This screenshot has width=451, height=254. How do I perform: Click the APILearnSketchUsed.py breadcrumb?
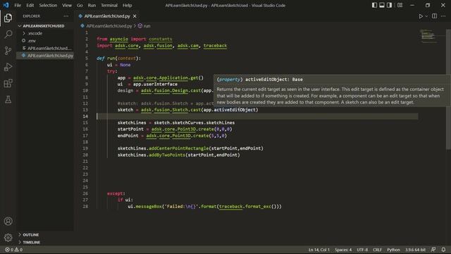click(x=109, y=26)
